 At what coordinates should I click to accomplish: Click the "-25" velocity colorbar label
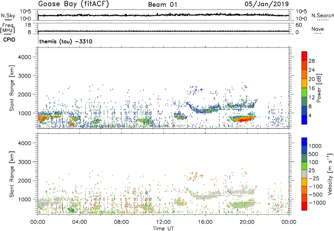314,178
